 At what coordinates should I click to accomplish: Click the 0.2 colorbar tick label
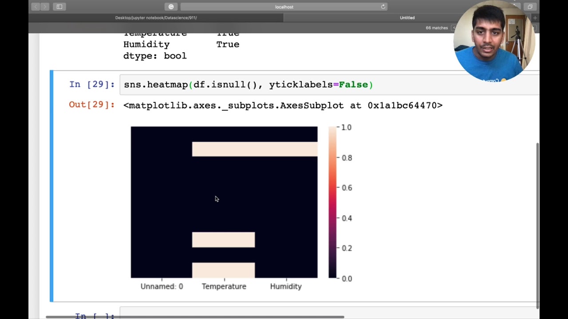(x=347, y=248)
